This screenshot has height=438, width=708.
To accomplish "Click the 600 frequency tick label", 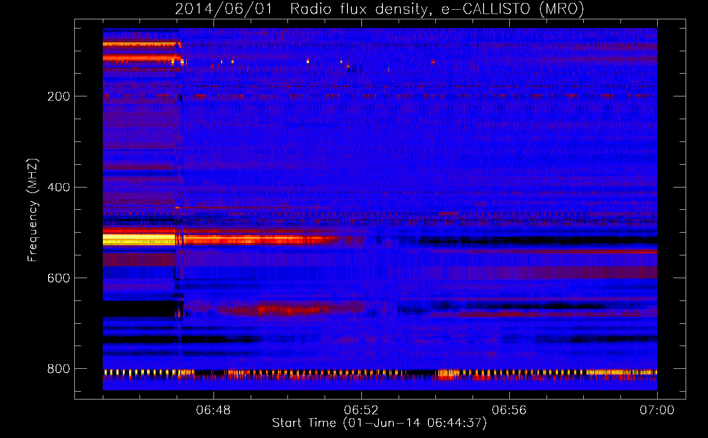I will pyautogui.click(x=59, y=279).
